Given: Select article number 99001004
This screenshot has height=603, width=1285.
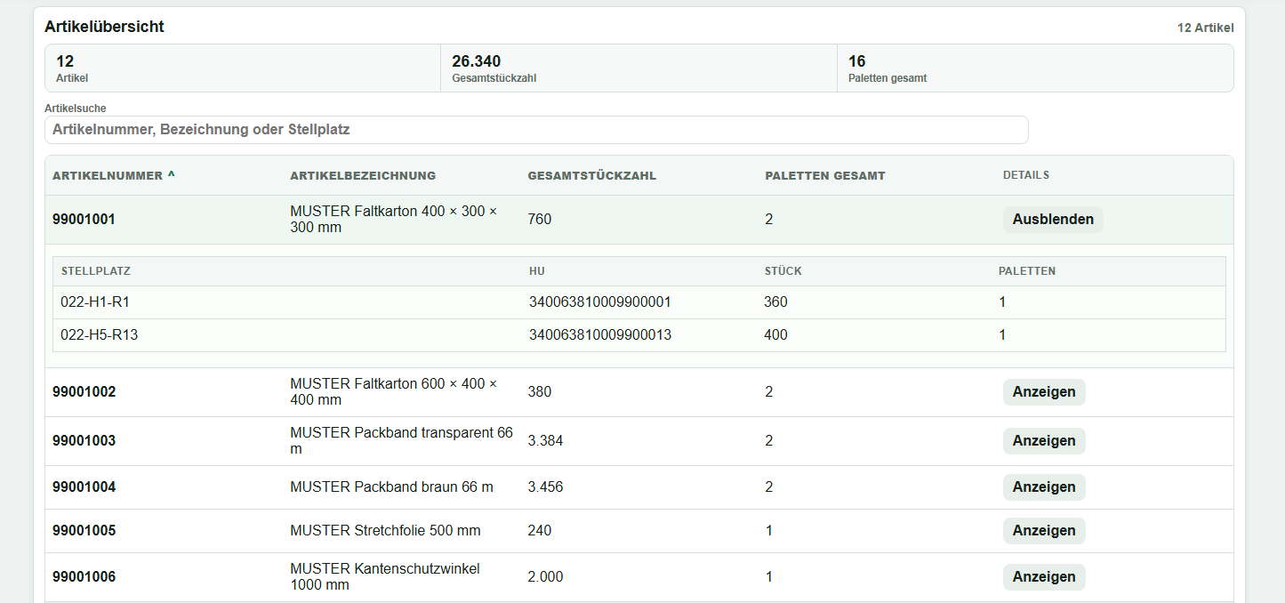Looking at the screenshot, I should [x=84, y=487].
